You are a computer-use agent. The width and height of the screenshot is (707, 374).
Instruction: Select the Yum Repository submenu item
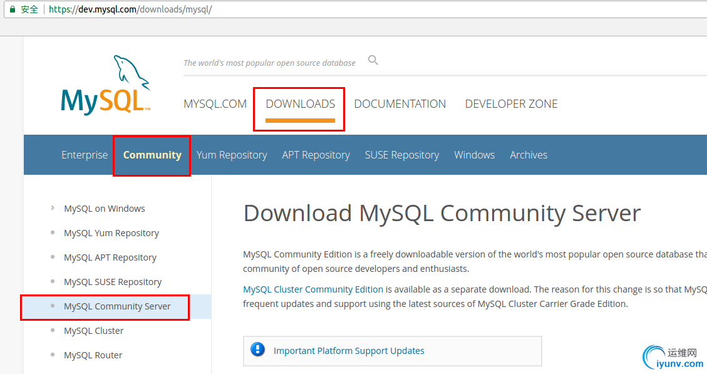(232, 155)
